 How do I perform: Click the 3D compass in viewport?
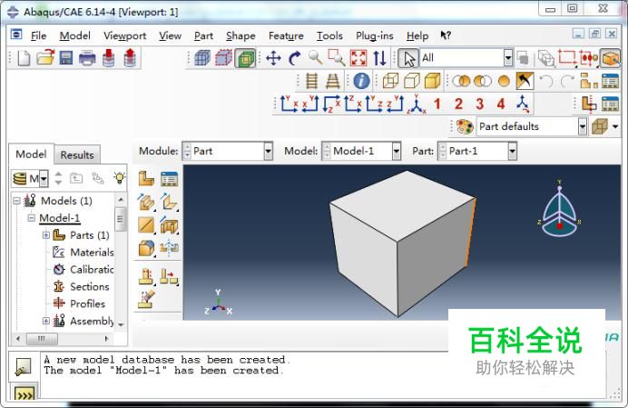(x=560, y=209)
